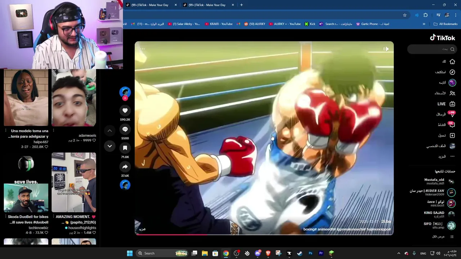This screenshot has width=461, height=259.
Task: Open the browser media control icon
Action: [438, 15]
